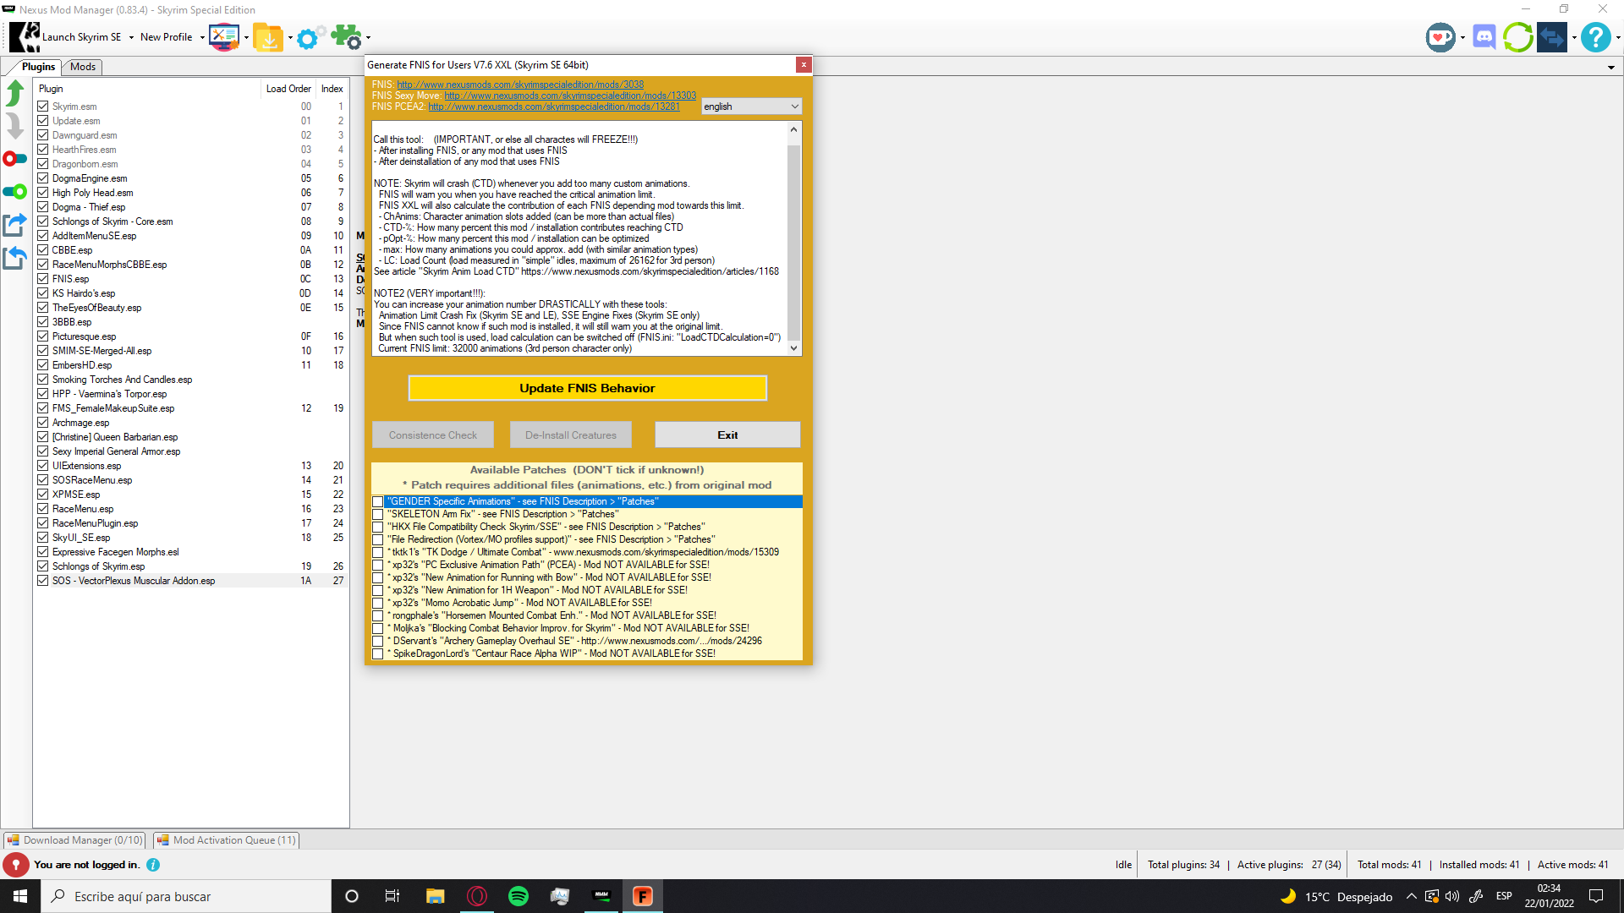Click the export load order icon
This screenshot has height=913, width=1624.
[15, 225]
